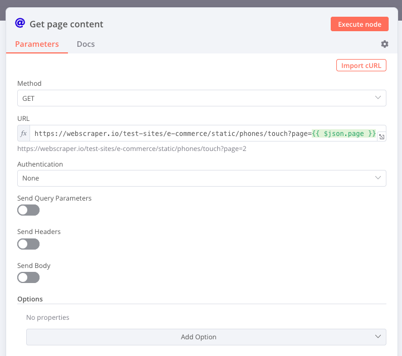This screenshot has height=356, width=402.
Task: Click the Options section heading
Action: pyautogui.click(x=30, y=299)
